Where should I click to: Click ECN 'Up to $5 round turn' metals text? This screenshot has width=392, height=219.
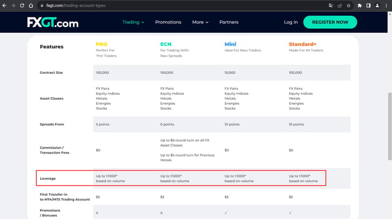point(187,157)
